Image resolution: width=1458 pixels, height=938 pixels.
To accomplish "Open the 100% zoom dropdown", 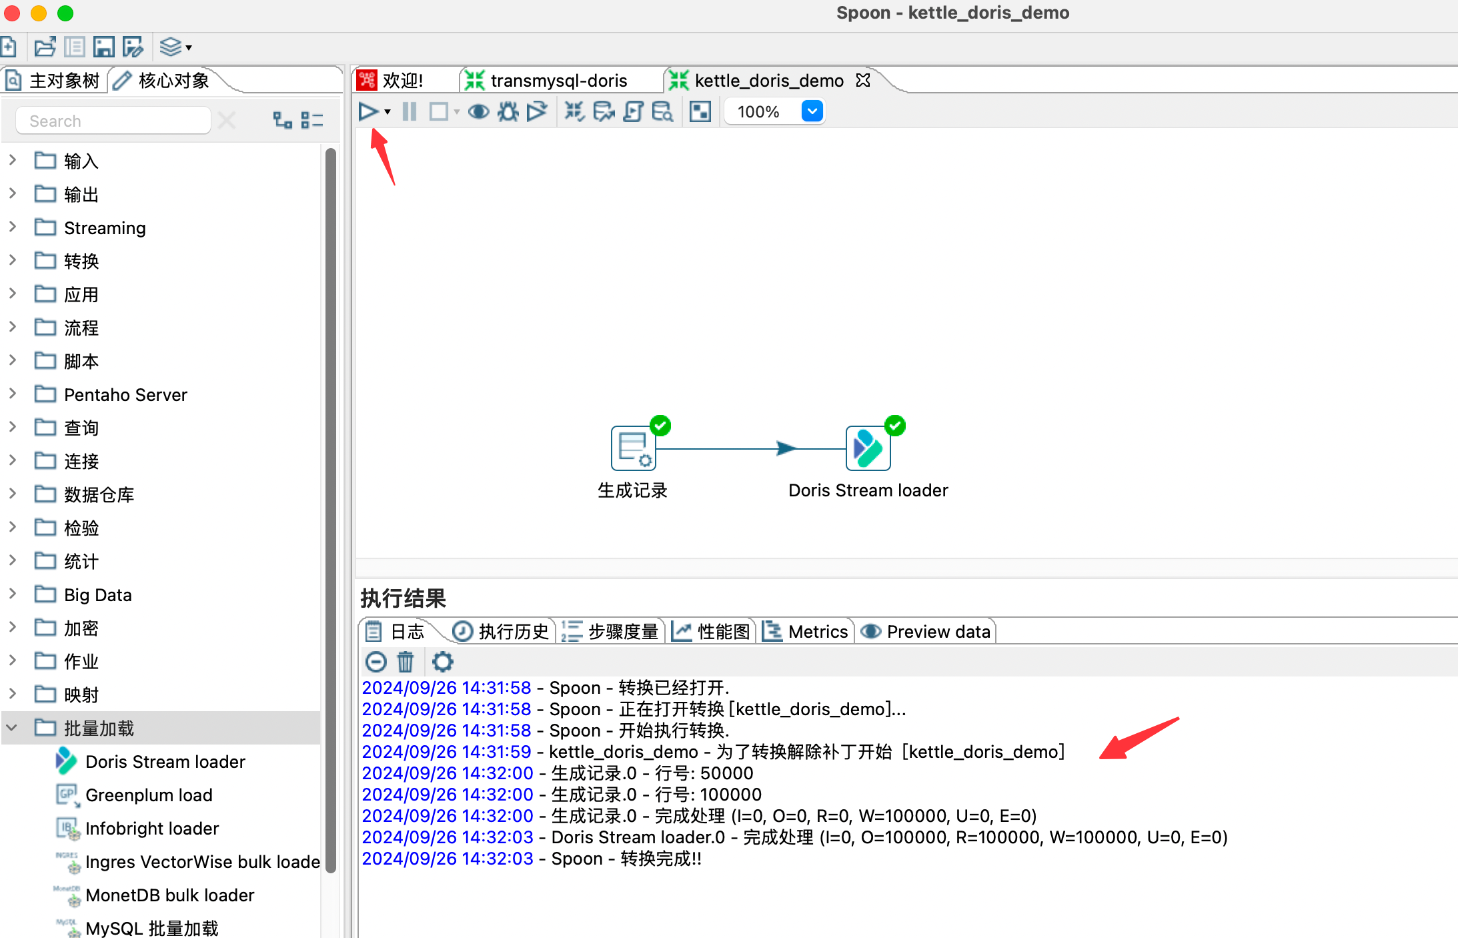I will [812, 111].
